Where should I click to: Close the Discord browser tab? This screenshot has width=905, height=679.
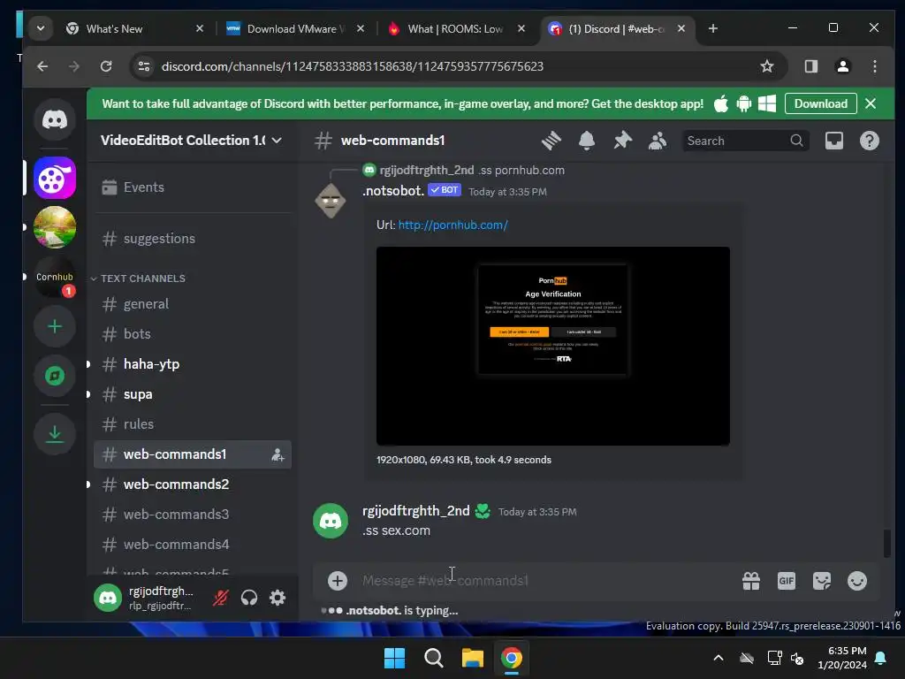681,28
